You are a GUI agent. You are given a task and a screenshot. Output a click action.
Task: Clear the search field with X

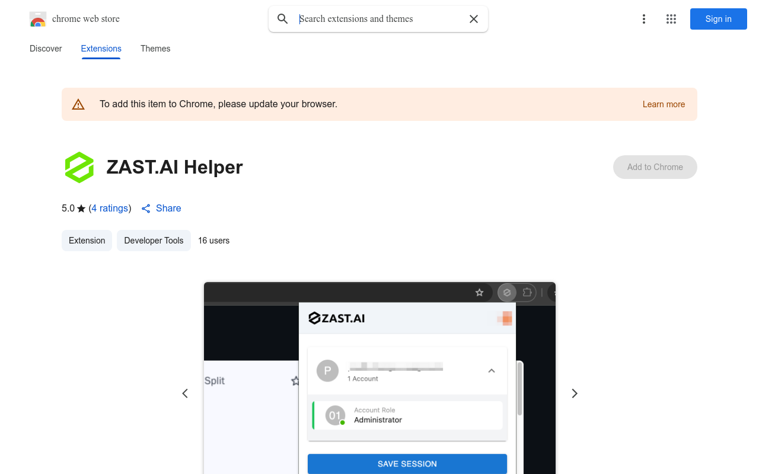pos(474,19)
